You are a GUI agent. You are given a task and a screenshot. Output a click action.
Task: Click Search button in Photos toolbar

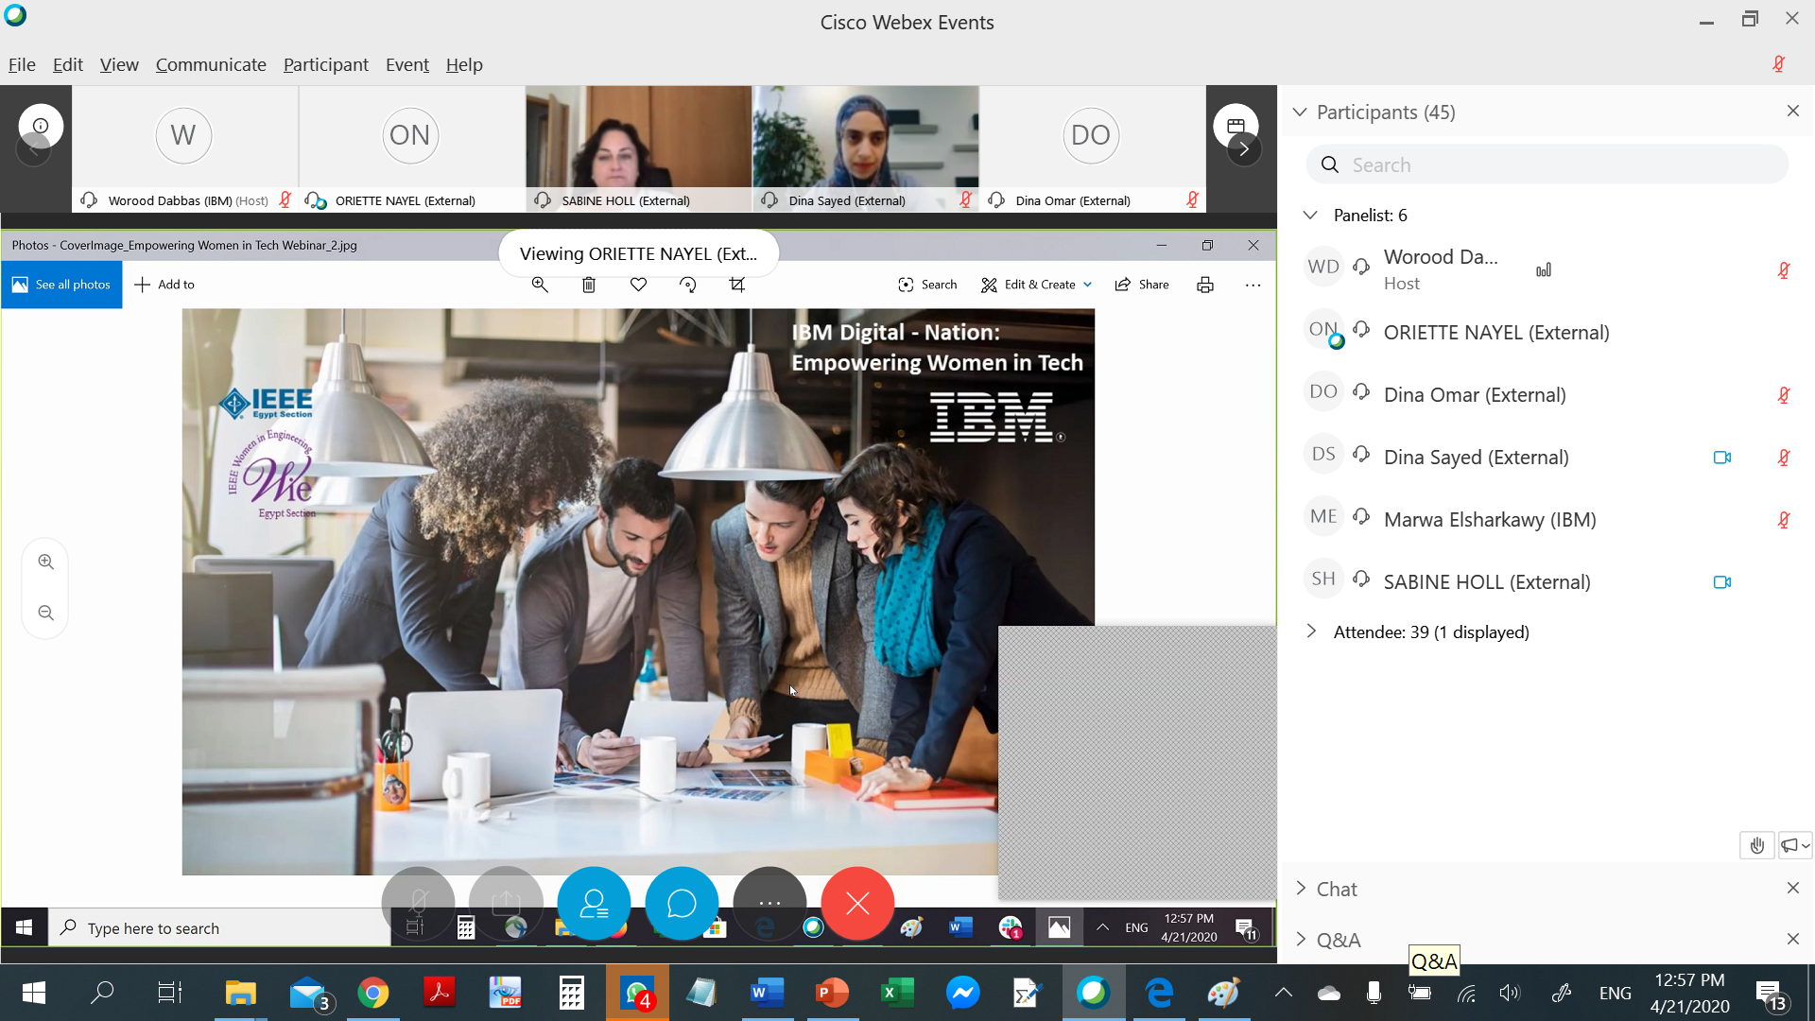click(927, 285)
